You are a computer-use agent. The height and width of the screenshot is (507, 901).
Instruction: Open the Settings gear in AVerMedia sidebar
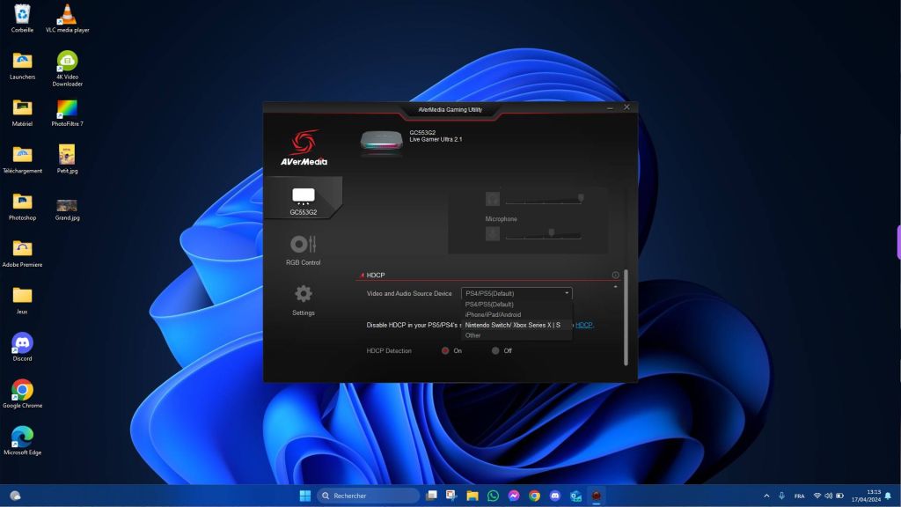point(303,300)
